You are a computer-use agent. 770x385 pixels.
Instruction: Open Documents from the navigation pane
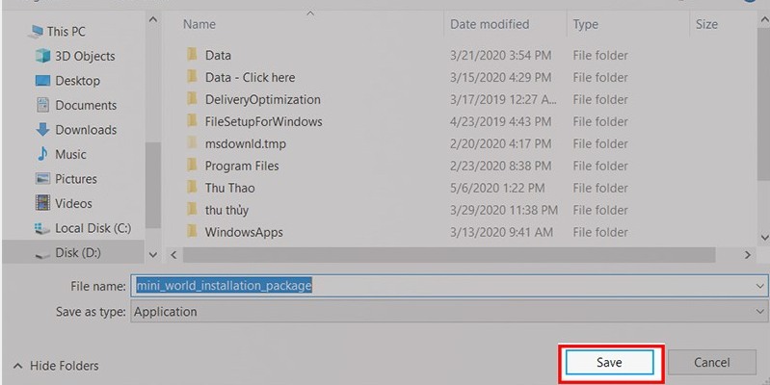pyautogui.click(x=43, y=105)
